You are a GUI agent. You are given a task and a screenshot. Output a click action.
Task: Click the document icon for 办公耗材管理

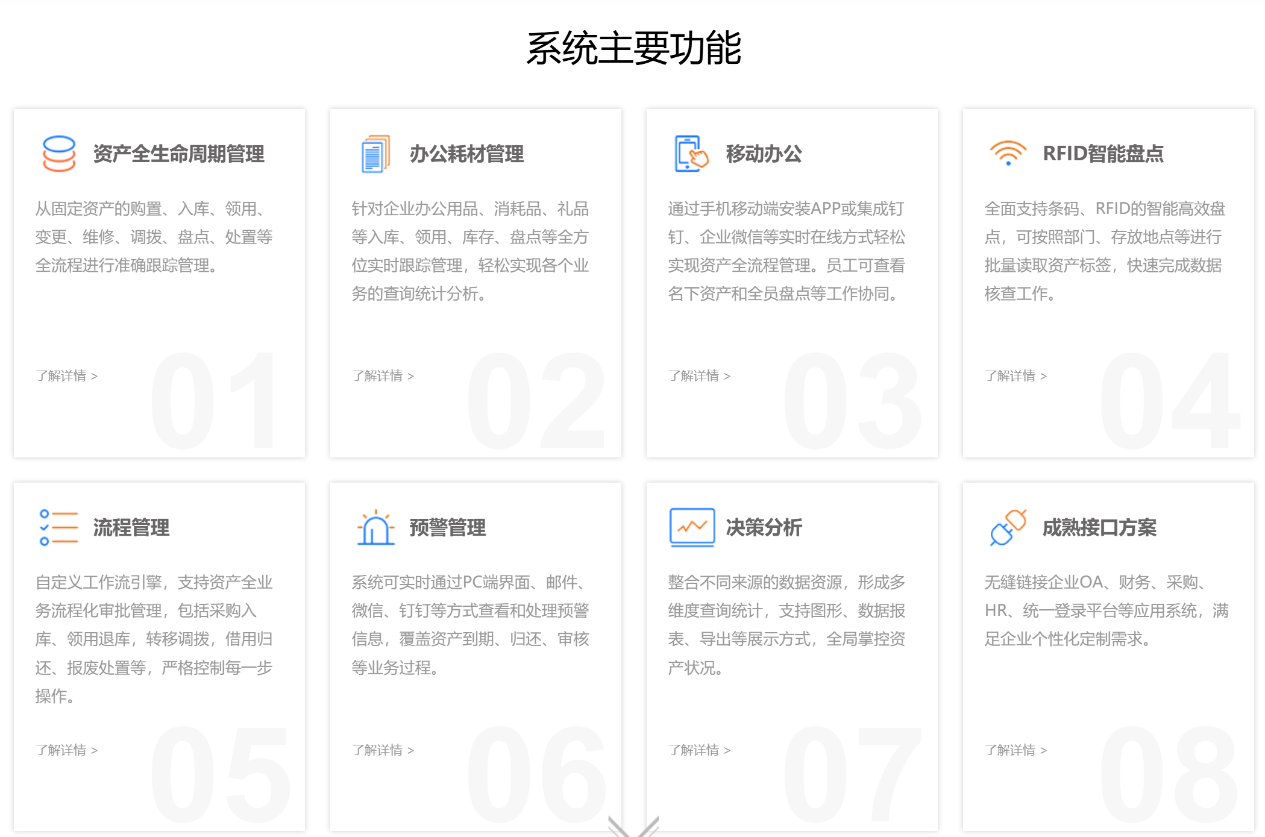coord(375,154)
